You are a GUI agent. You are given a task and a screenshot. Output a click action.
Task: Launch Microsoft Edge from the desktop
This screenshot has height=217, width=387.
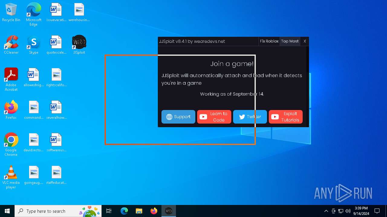coord(34,14)
